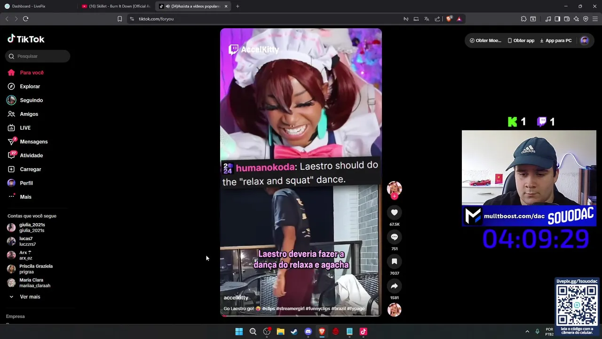
Task: Share video with the arrow icon
Action: point(394,286)
